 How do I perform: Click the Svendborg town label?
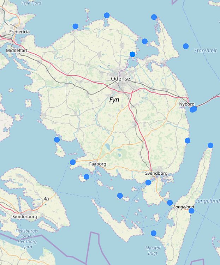tap(156, 173)
